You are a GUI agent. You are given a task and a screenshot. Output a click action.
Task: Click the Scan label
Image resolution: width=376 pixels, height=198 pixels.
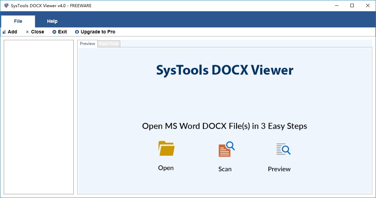(225, 169)
